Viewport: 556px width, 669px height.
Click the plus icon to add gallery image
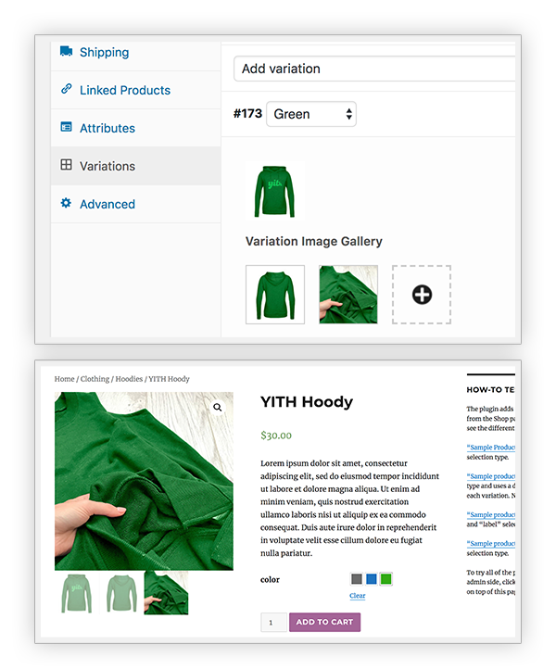point(422,295)
